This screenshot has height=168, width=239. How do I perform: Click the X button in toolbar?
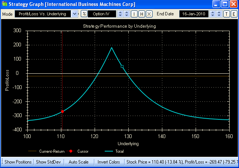149,14
